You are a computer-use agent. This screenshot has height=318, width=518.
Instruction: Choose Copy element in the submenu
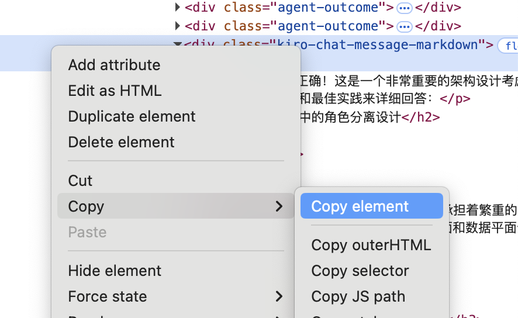[x=360, y=206]
